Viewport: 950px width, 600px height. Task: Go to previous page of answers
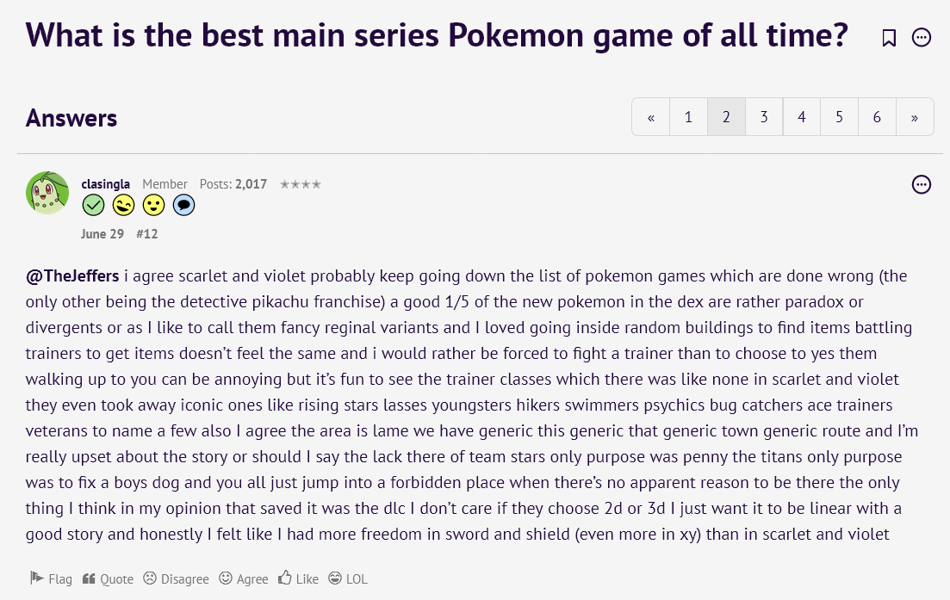(651, 117)
